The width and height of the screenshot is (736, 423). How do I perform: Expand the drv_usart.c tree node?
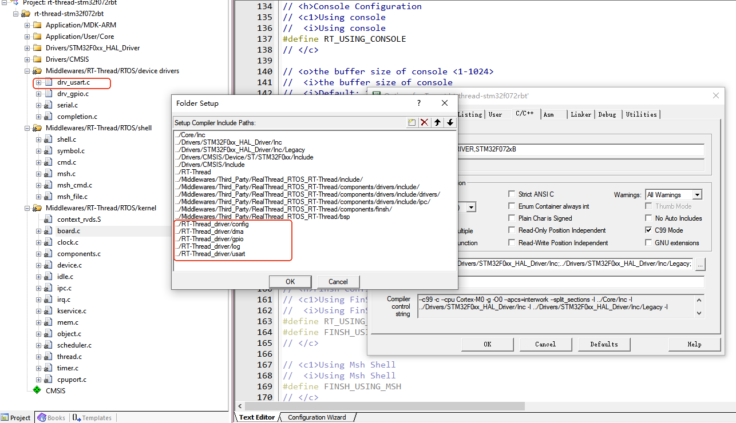coord(39,82)
